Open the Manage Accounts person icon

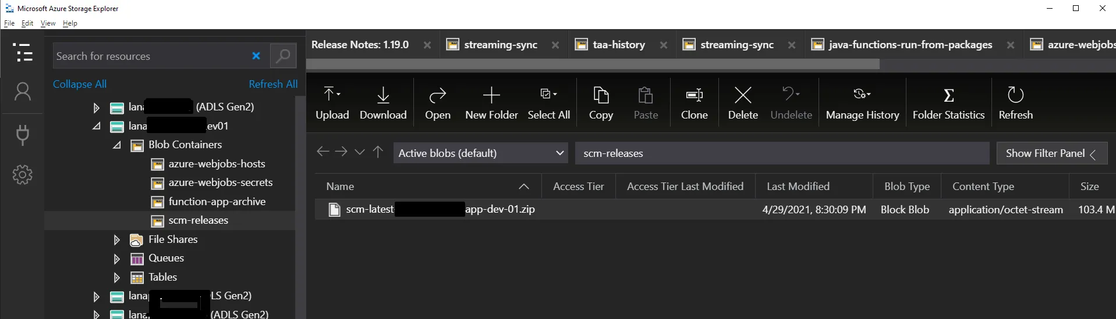tap(23, 92)
